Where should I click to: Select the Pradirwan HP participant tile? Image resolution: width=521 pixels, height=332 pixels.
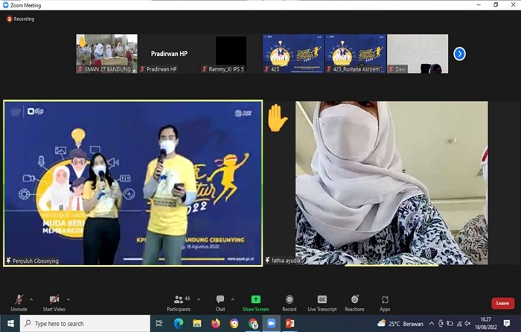click(x=168, y=54)
